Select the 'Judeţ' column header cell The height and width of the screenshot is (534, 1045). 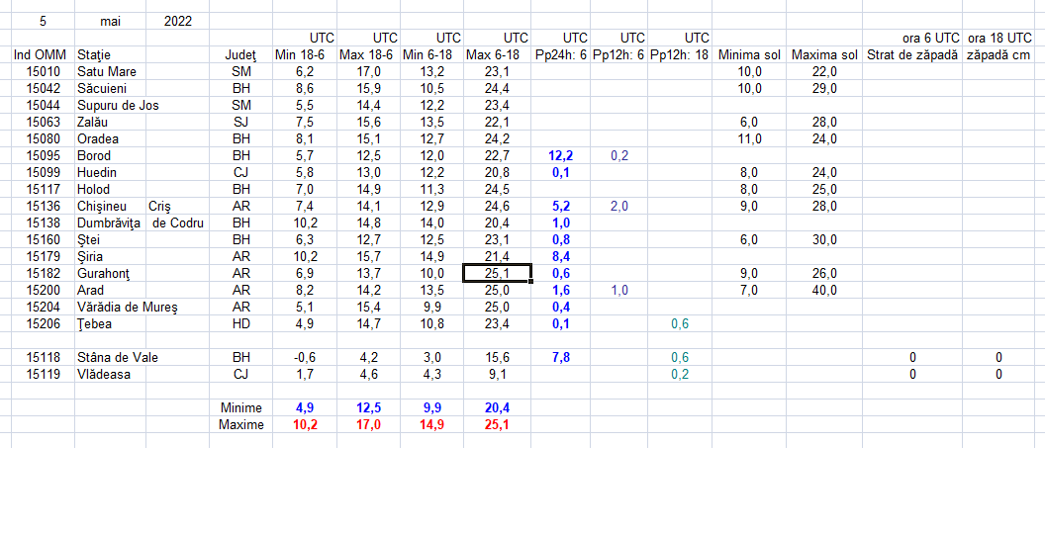point(240,55)
